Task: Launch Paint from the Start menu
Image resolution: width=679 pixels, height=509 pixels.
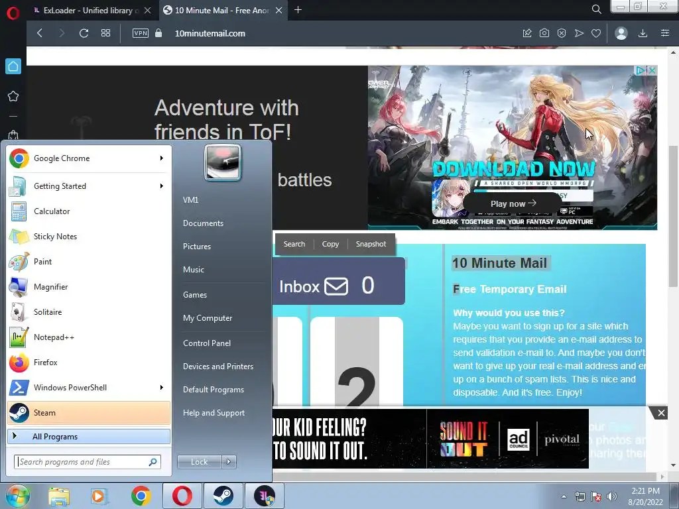Action: pyautogui.click(x=89, y=261)
